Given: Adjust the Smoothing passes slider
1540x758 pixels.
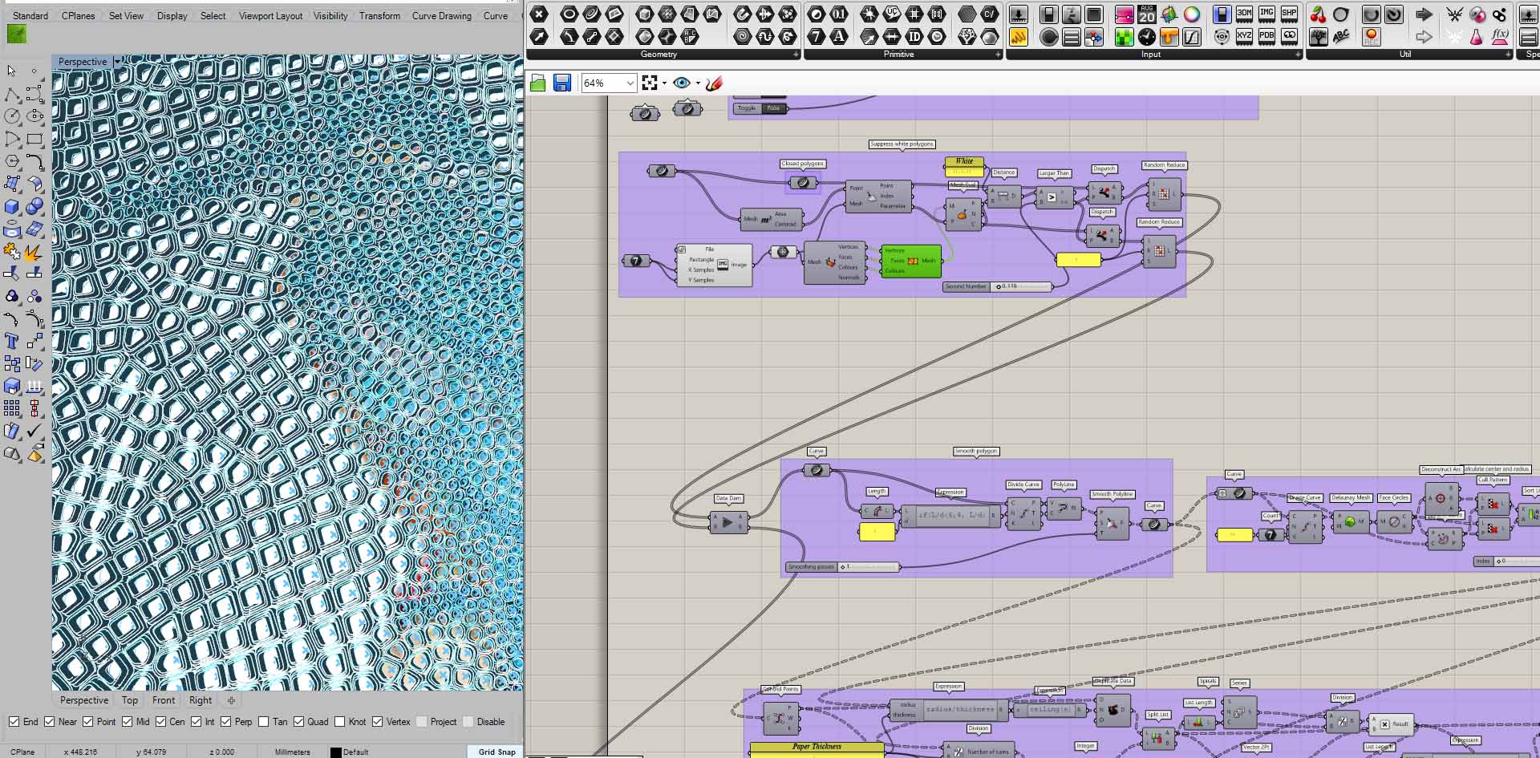Looking at the screenshot, I should [x=841, y=567].
